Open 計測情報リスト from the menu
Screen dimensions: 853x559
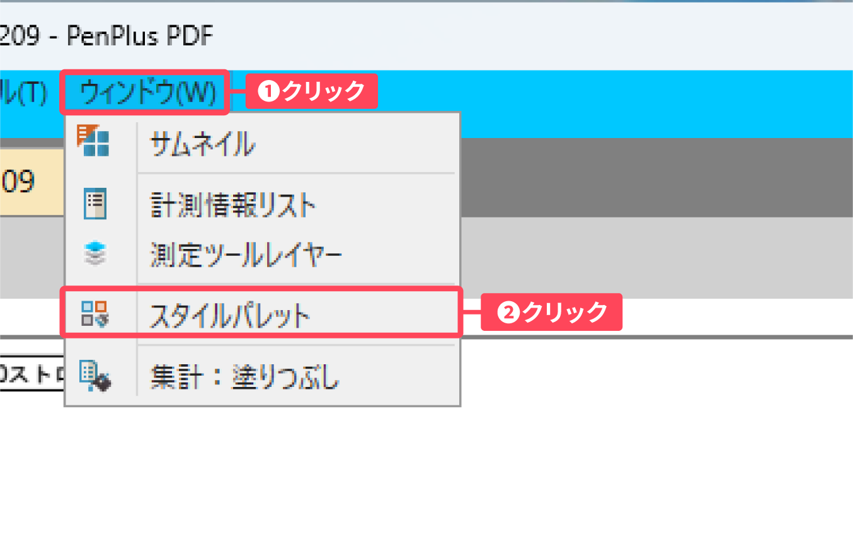(x=232, y=205)
